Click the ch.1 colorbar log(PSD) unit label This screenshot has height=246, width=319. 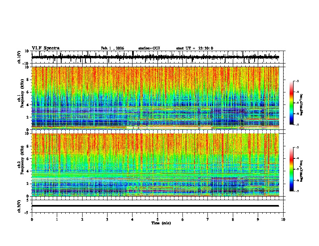[302, 105]
